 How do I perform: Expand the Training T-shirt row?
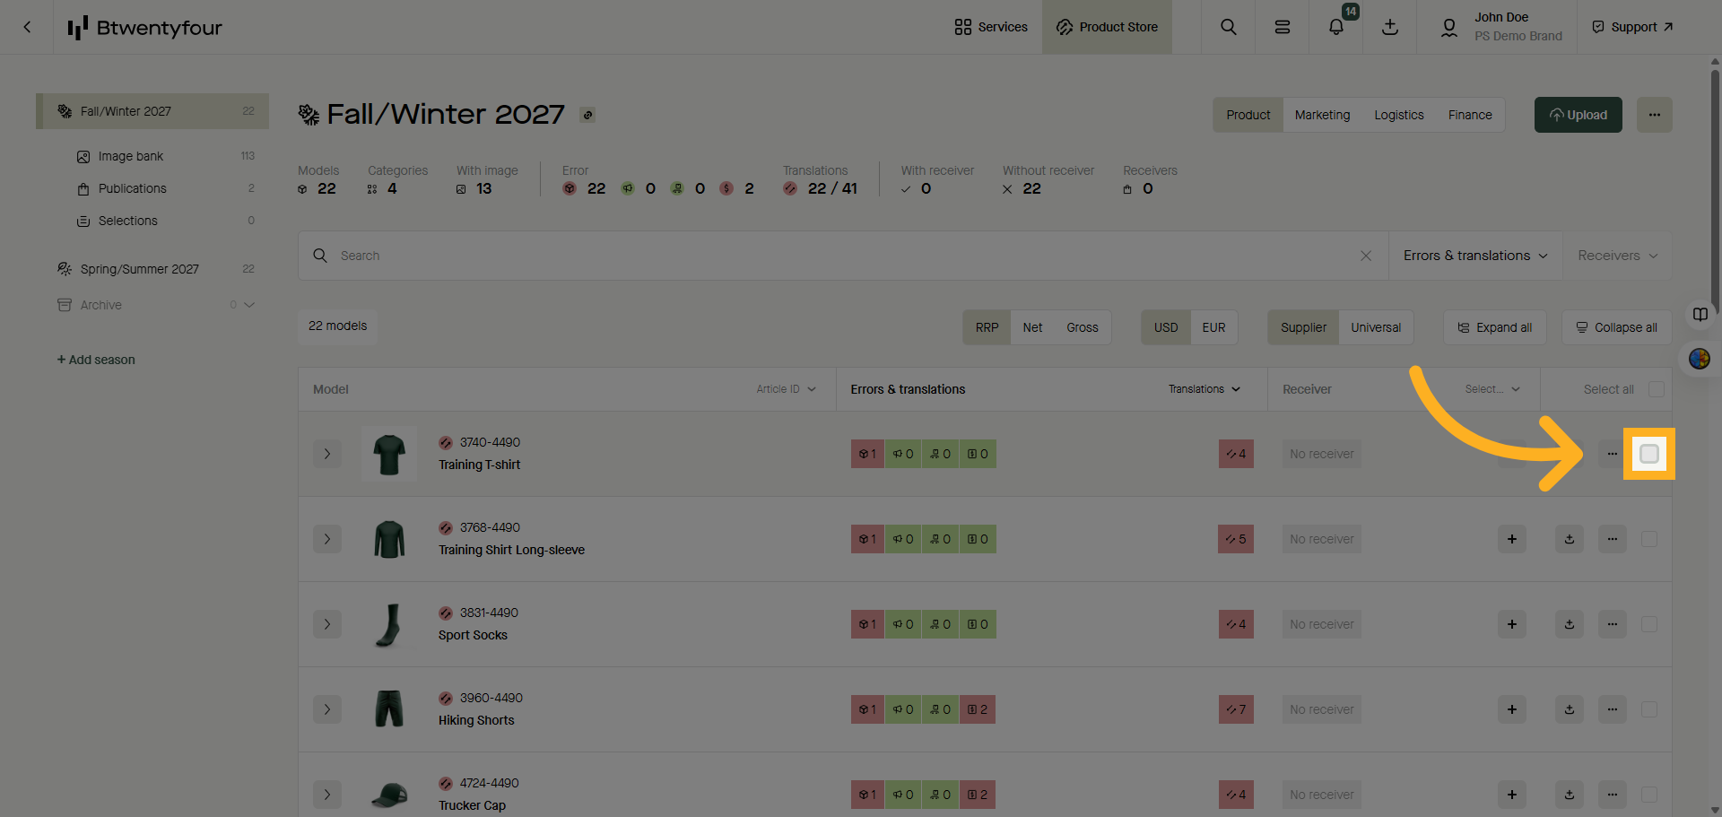coord(327,454)
